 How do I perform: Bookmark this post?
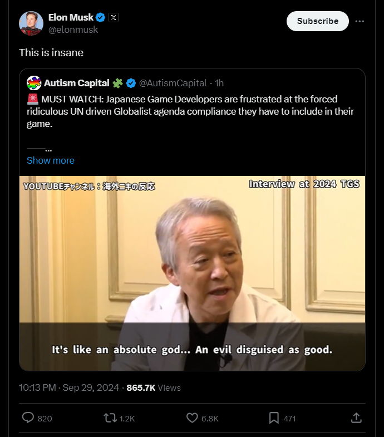[x=274, y=418]
